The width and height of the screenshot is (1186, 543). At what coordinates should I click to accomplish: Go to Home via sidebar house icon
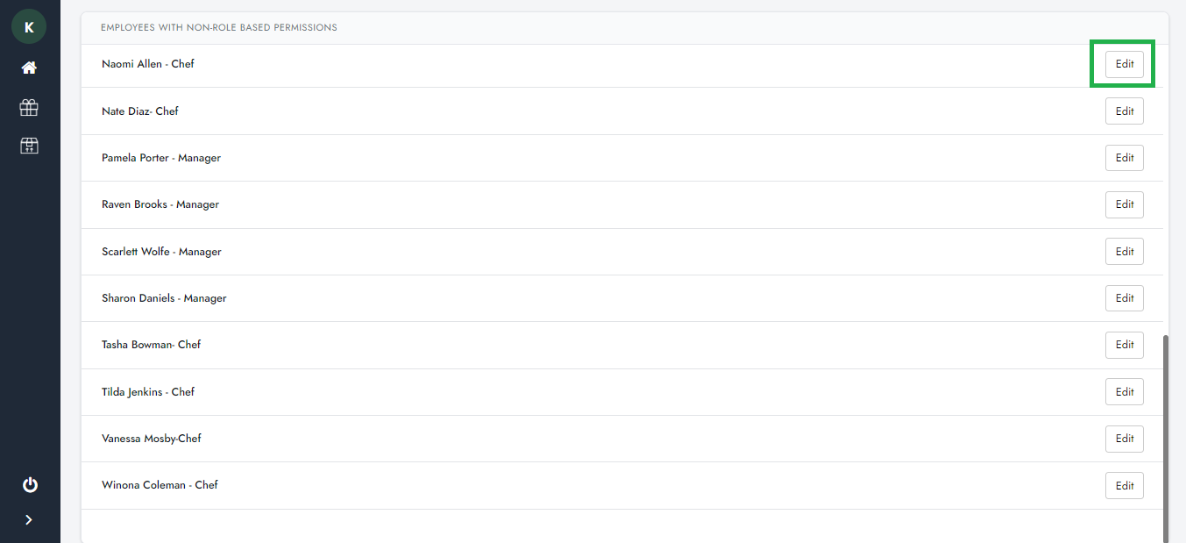[29, 68]
